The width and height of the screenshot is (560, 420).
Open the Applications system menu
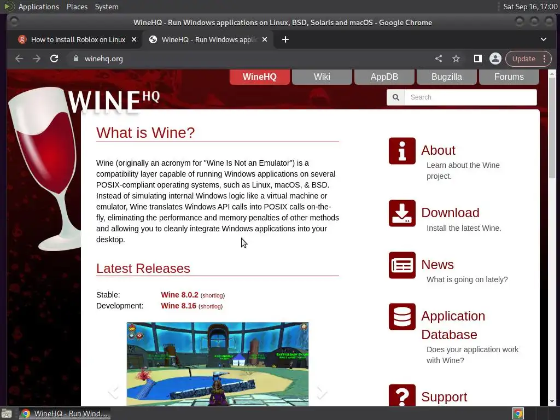coord(39,7)
